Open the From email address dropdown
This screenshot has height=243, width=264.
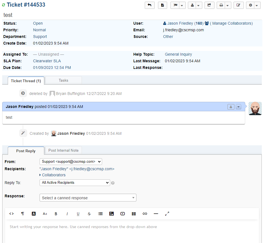pyautogui.click(x=71, y=162)
